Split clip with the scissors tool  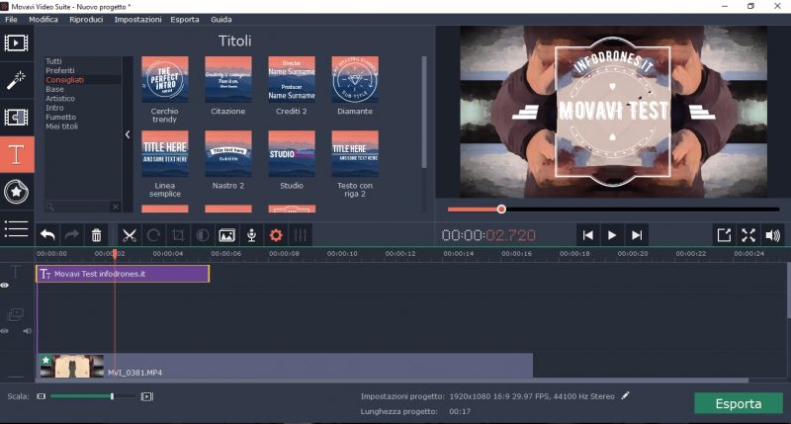pyautogui.click(x=130, y=235)
